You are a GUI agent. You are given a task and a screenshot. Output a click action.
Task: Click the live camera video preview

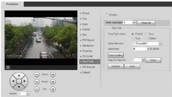[x=41, y=38]
